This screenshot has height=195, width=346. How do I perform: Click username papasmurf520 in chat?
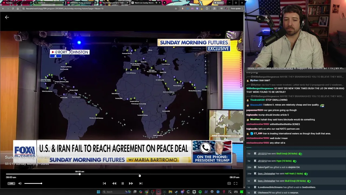255,110
